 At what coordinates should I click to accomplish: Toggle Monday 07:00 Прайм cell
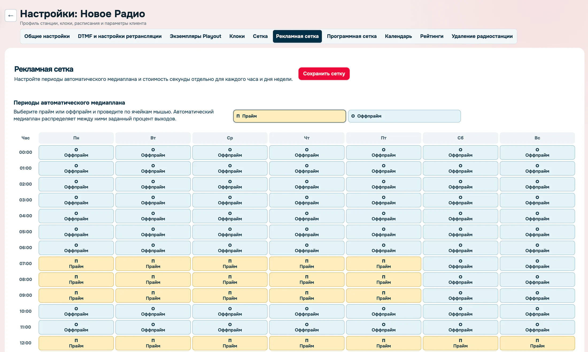tap(76, 264)
